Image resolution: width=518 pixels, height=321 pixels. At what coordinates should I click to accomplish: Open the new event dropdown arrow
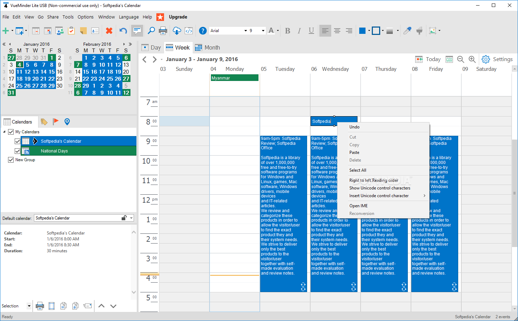click(x=12, y=31)
